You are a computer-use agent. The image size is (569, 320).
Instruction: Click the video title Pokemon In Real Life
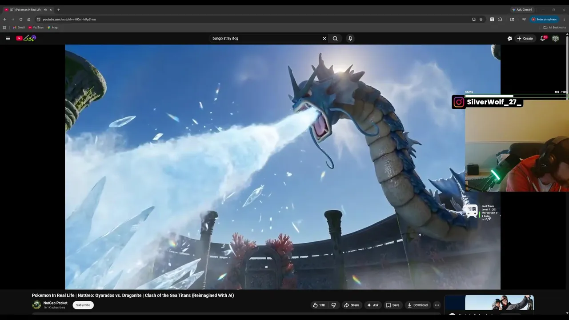(x=133, y=295)
